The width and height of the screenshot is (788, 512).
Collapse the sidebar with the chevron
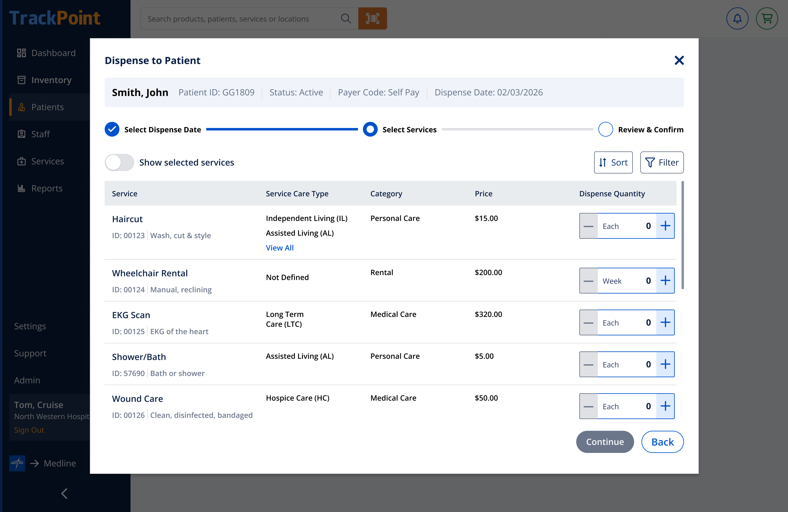pos(65,494)
